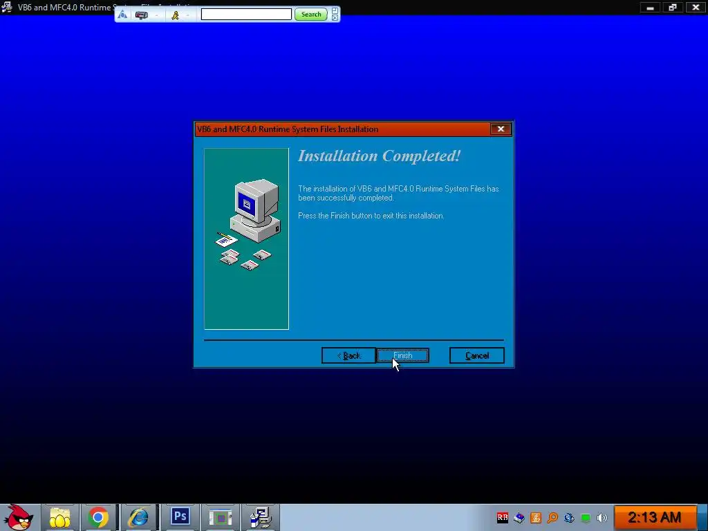Restore down the full-screen installer window
Image resolution: width=708 pixels, height=531 pixels.
point(673,7)
